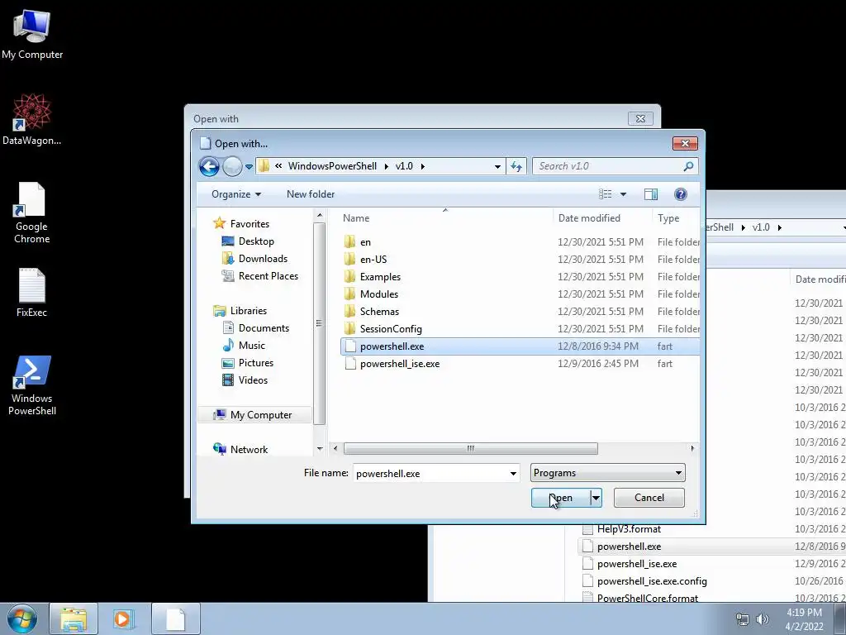846x635 pixels.
Task: Open the Windows Start button
Action: [x=22, y=618]
